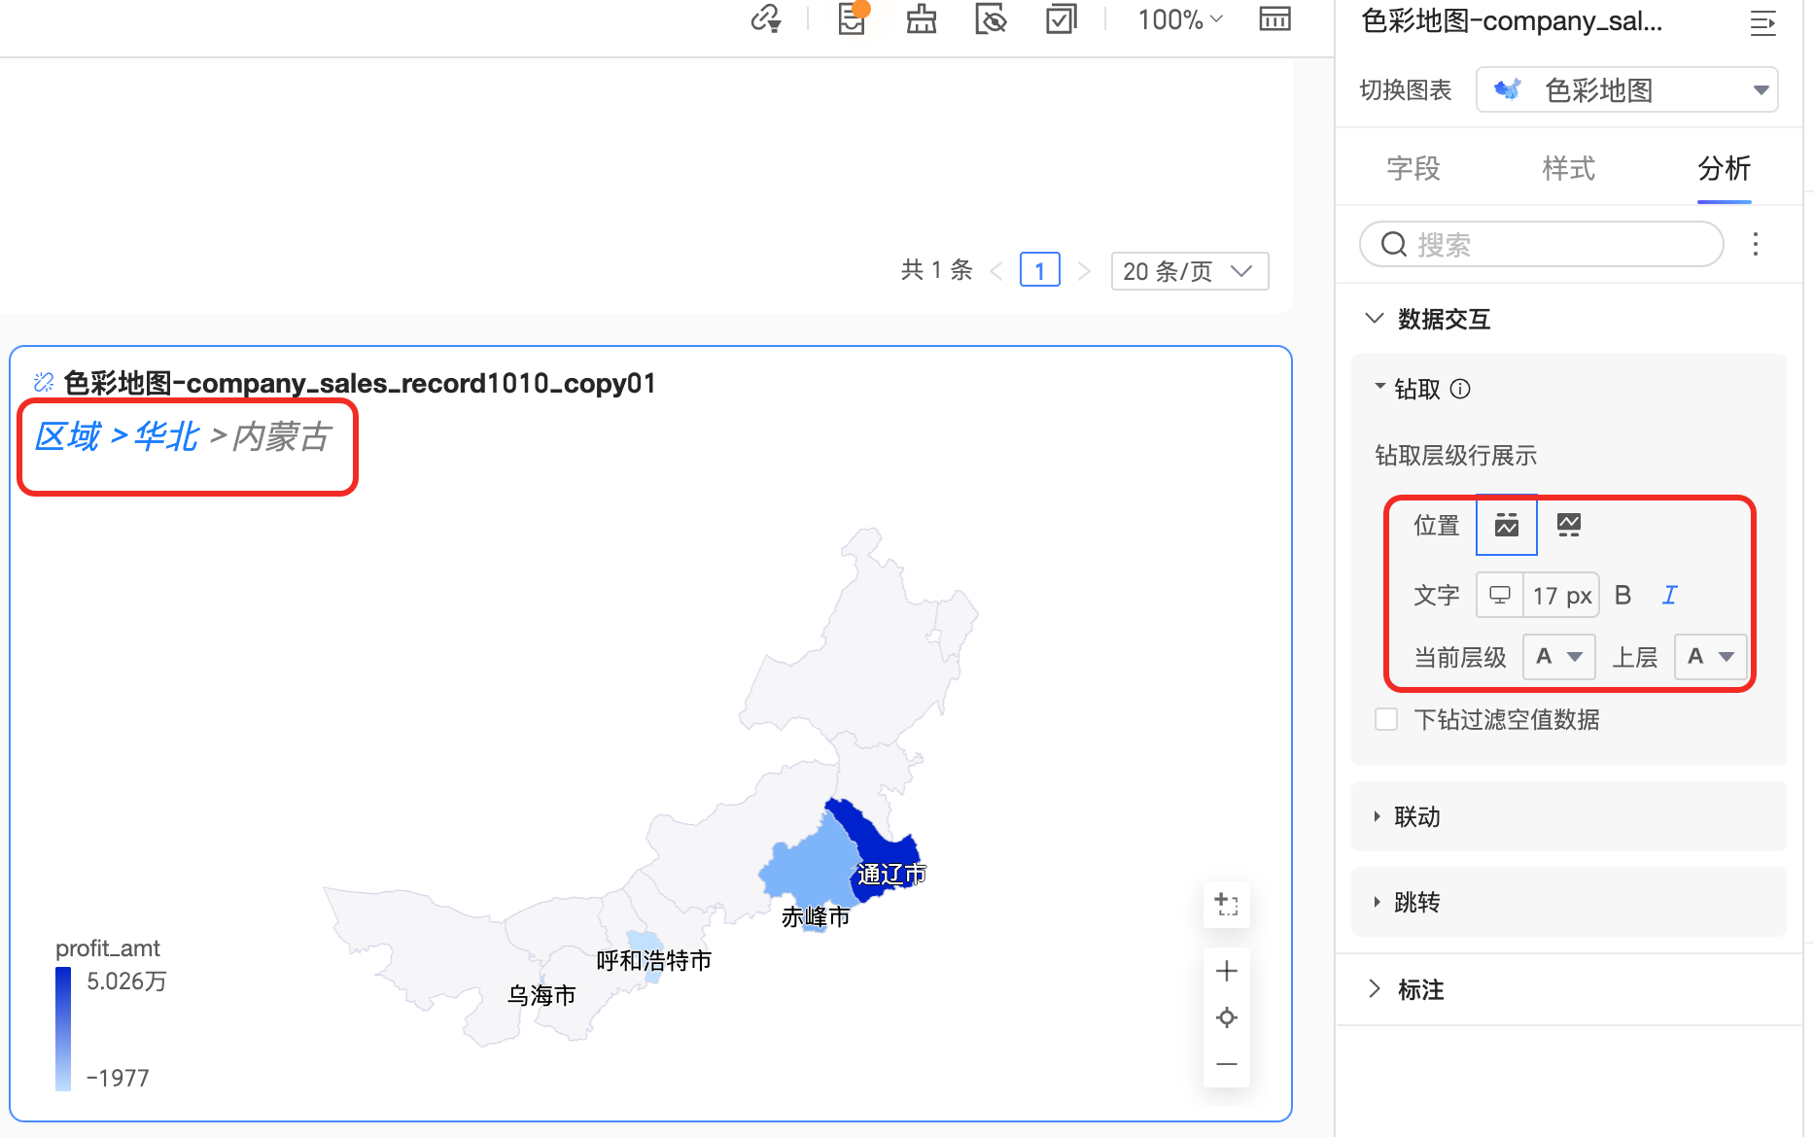Screen dimensions: 1814x1137
Task: Open the 切换图表 色彩地图 dropdown
Action: coord(1627,90)
